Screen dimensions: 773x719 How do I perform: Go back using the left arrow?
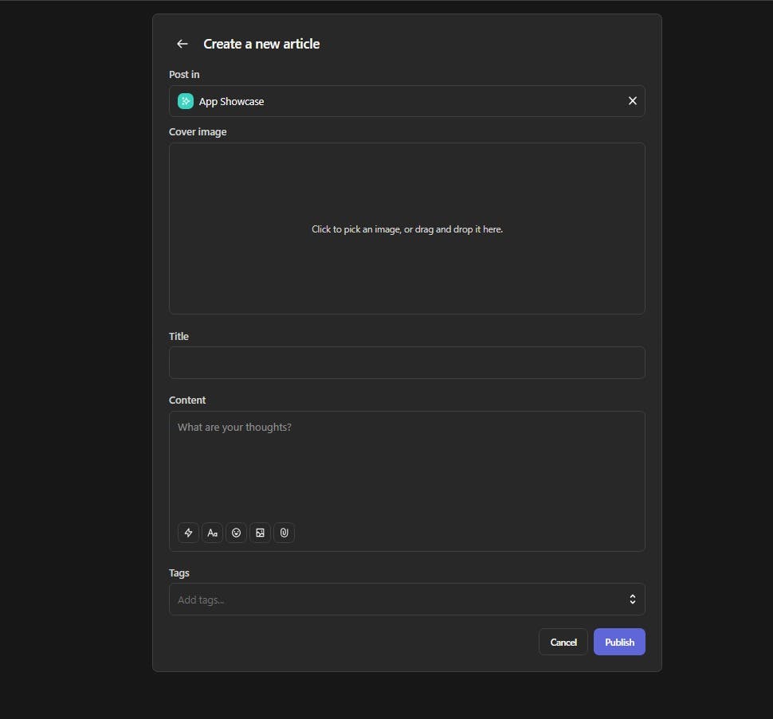coord(182,44)
